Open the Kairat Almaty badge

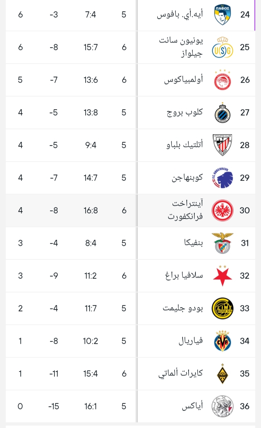(223, 374)
